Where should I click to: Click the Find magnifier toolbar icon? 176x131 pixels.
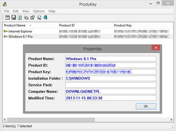(x=39, y=17)
